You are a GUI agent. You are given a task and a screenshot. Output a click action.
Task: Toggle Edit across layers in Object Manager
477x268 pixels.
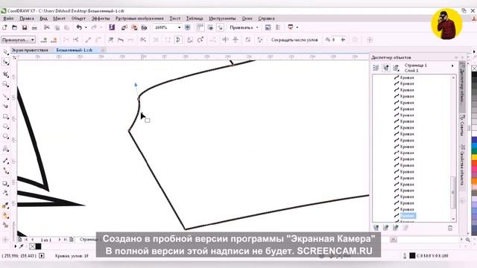386,68
